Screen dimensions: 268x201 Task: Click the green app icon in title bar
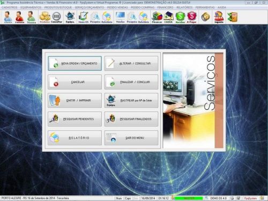[x=3, y=3]
